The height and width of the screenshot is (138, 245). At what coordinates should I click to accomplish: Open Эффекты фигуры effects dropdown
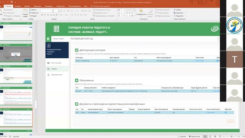click(163, 16)
